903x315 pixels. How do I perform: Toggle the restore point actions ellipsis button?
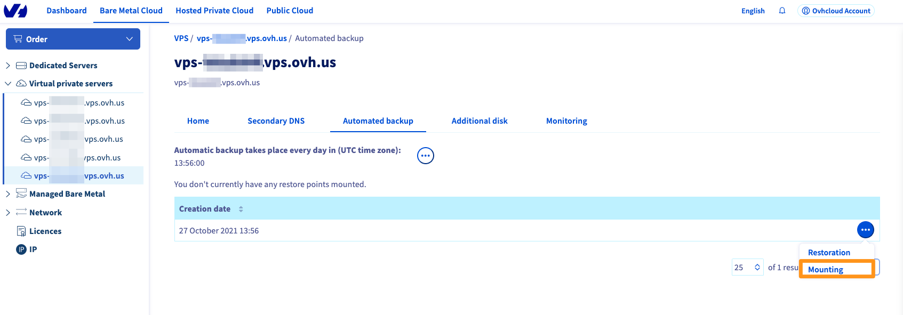(x=865, y=230)
